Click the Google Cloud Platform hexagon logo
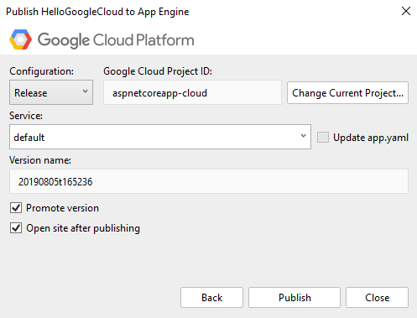 pyautogui.click(x=20, y=39)
